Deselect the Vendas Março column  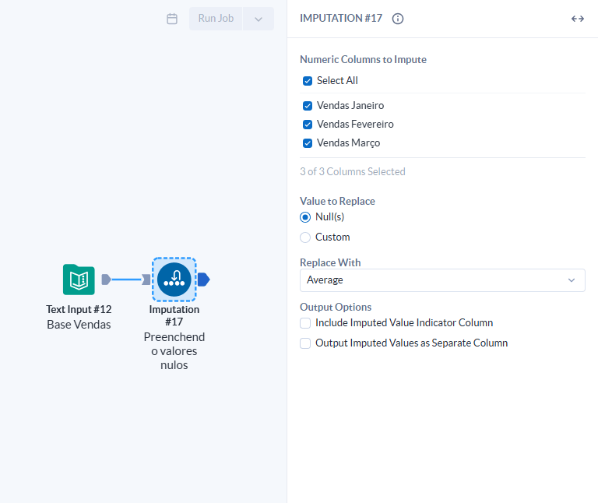click(308, 143)
